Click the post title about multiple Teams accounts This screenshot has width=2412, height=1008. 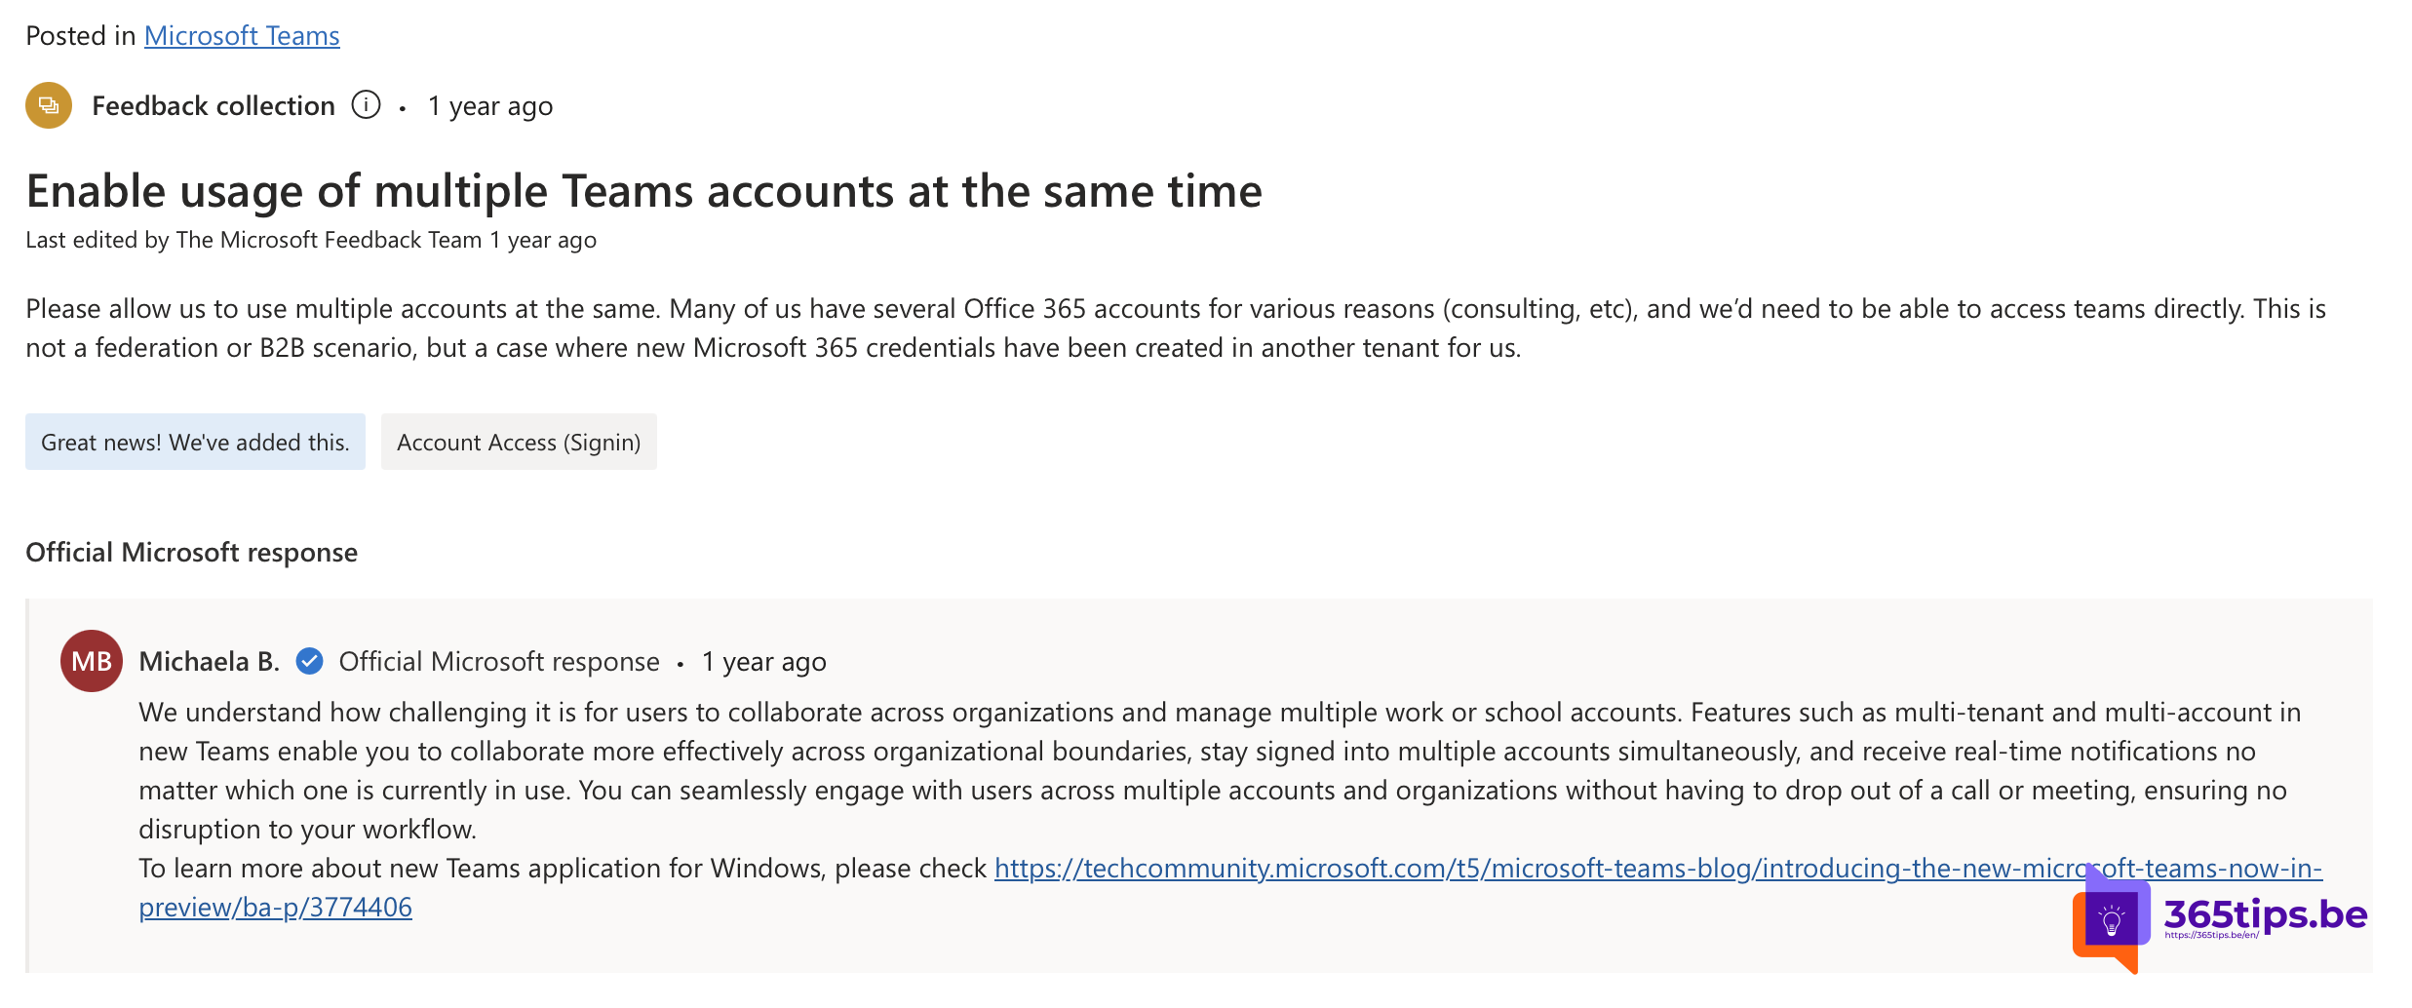643,191
